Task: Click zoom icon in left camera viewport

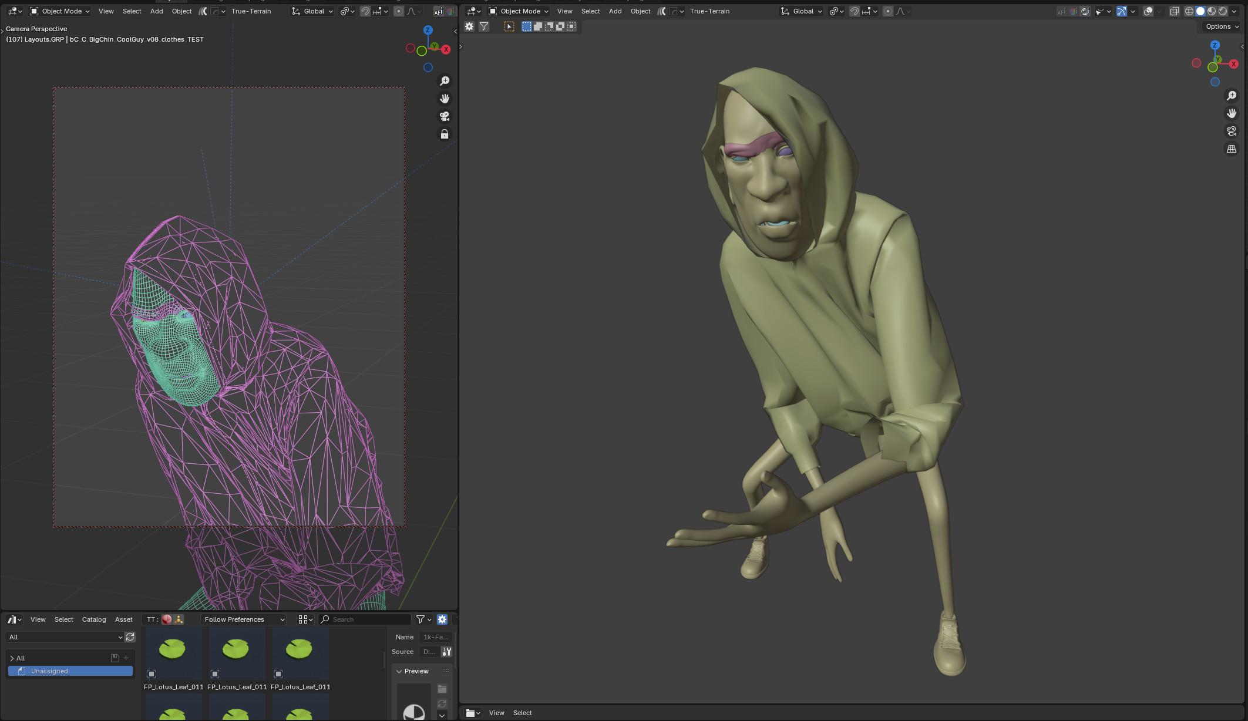Action: (x=445, y=80)
